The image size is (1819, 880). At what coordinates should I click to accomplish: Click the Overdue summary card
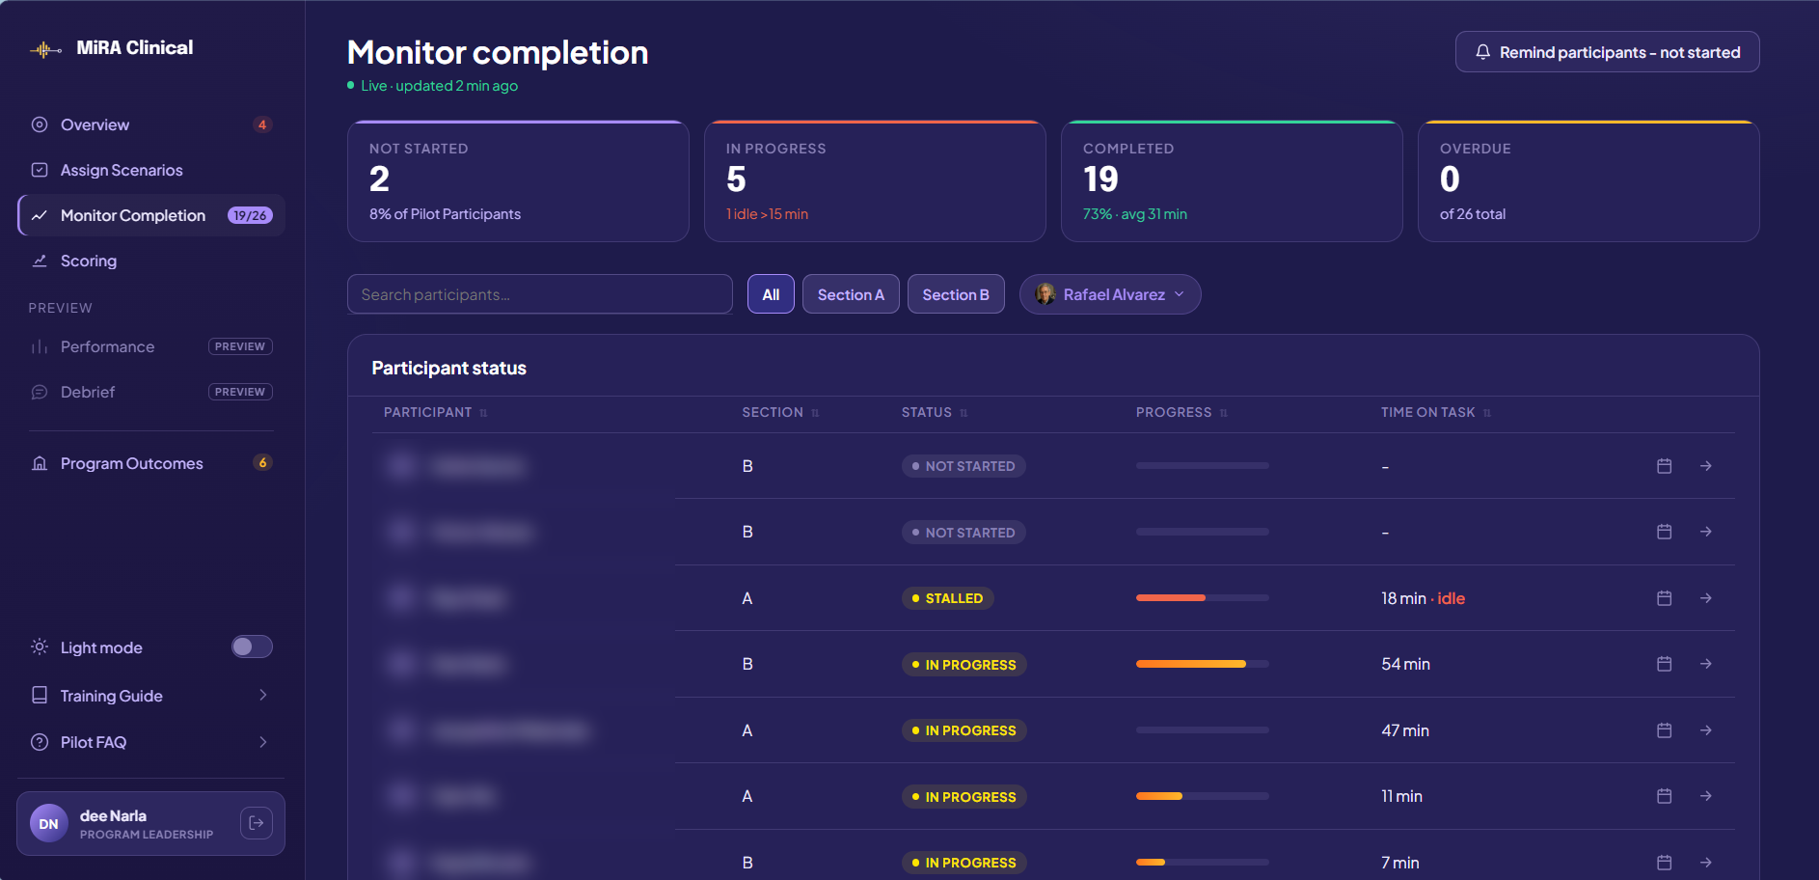point(1588,181)
